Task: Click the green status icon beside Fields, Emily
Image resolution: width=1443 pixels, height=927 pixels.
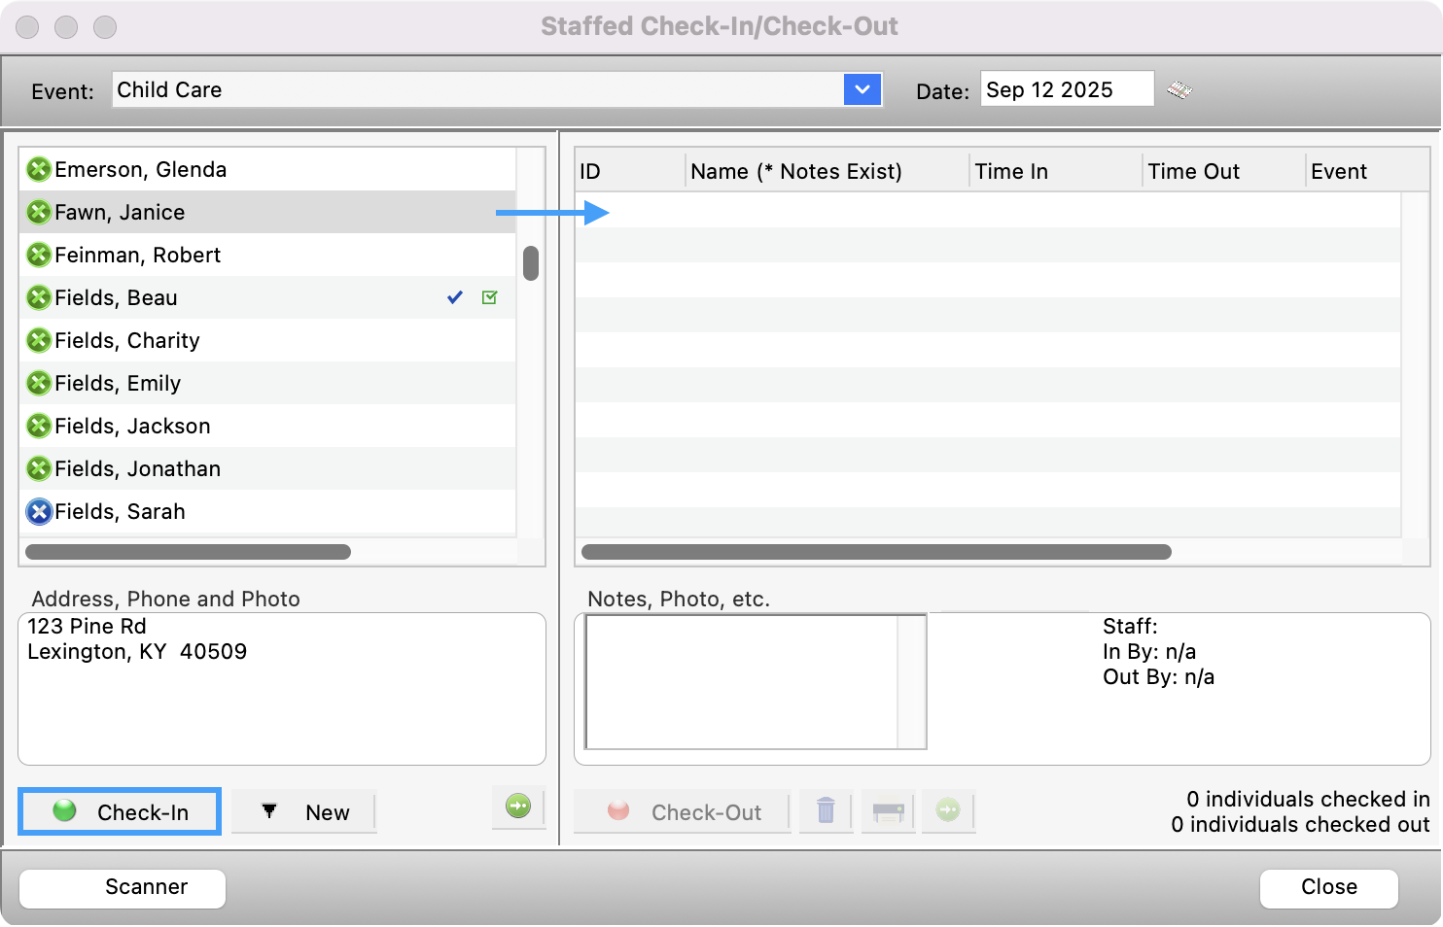Action: point(39,383)
